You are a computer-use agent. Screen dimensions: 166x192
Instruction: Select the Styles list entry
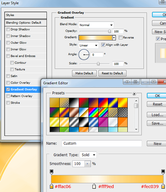pos(26,15)
